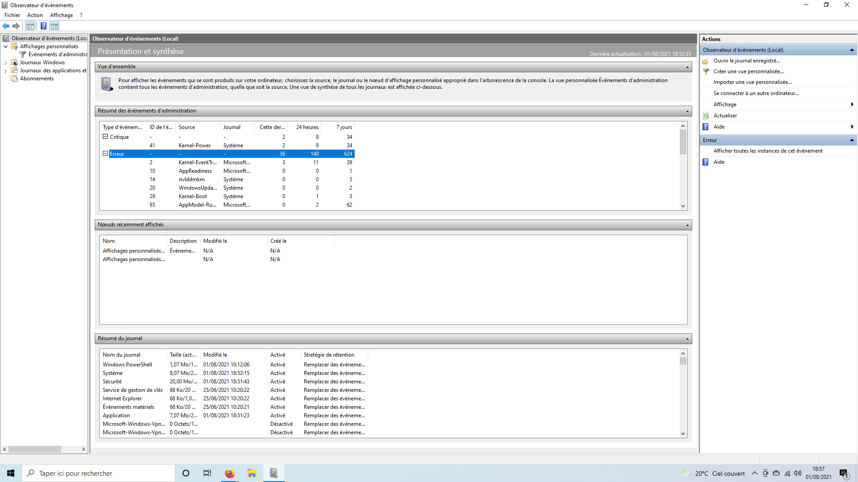The width and height of the screenshot is (858, 482).
Task: Collapse the Erreur event group
Action: pyautogui.click(x=105, y=154)
